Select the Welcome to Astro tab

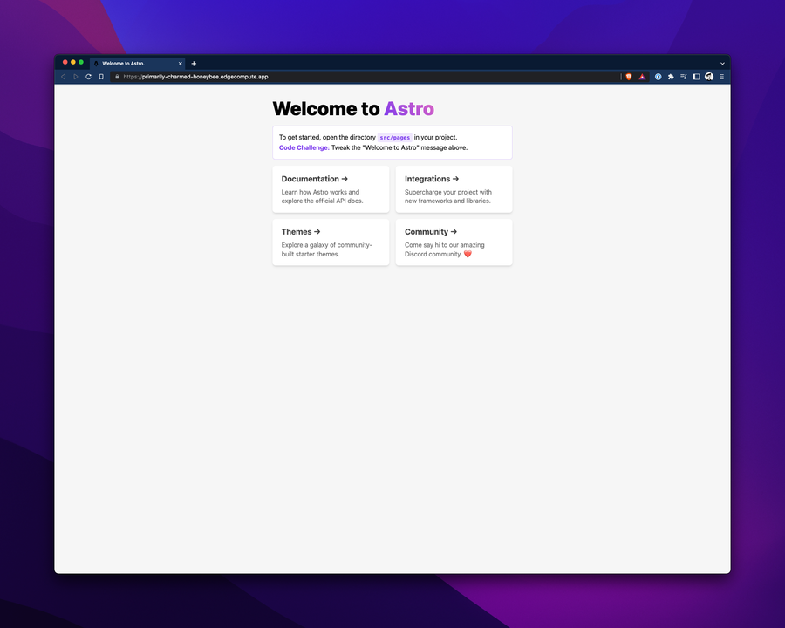[138, 64]
